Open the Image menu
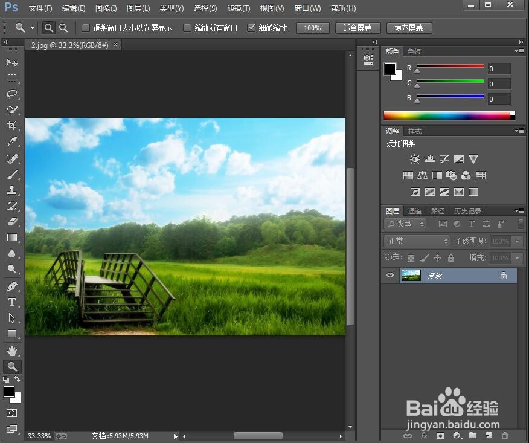The height and width of the screenshot is (443, 529). pos(106,8)
